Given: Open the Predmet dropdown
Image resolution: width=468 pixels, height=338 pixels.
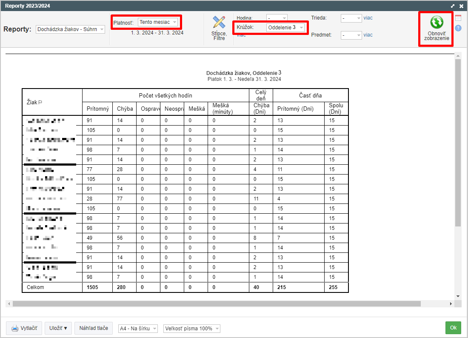Looking at the screenshot, I should click(351, 35).
